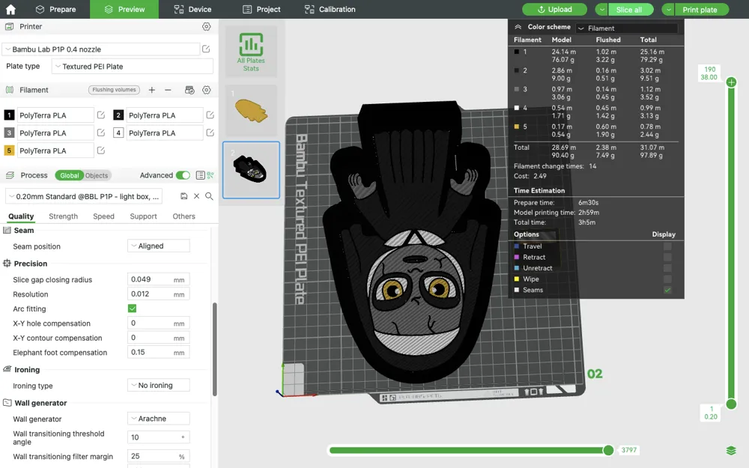Screen dimensions: 749x468
Task: Select plate 1 thumbnail
Action: 251,110
